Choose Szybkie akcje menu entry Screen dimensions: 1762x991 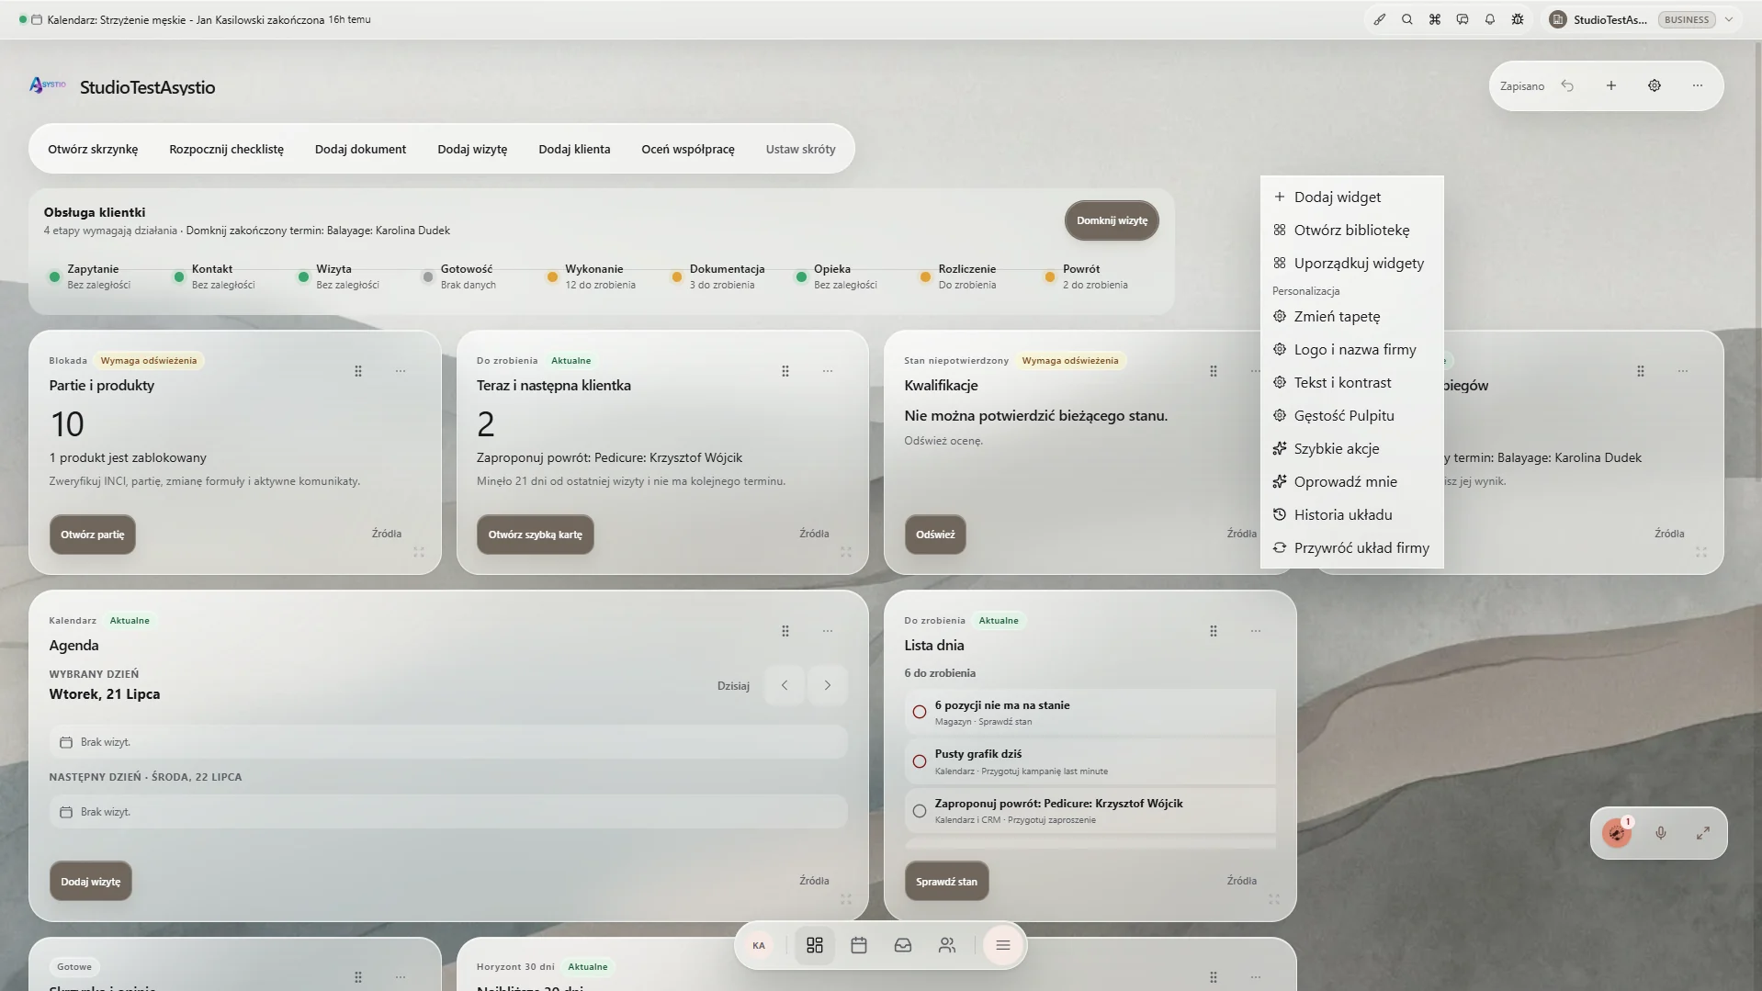click(x=1351, y=449)
